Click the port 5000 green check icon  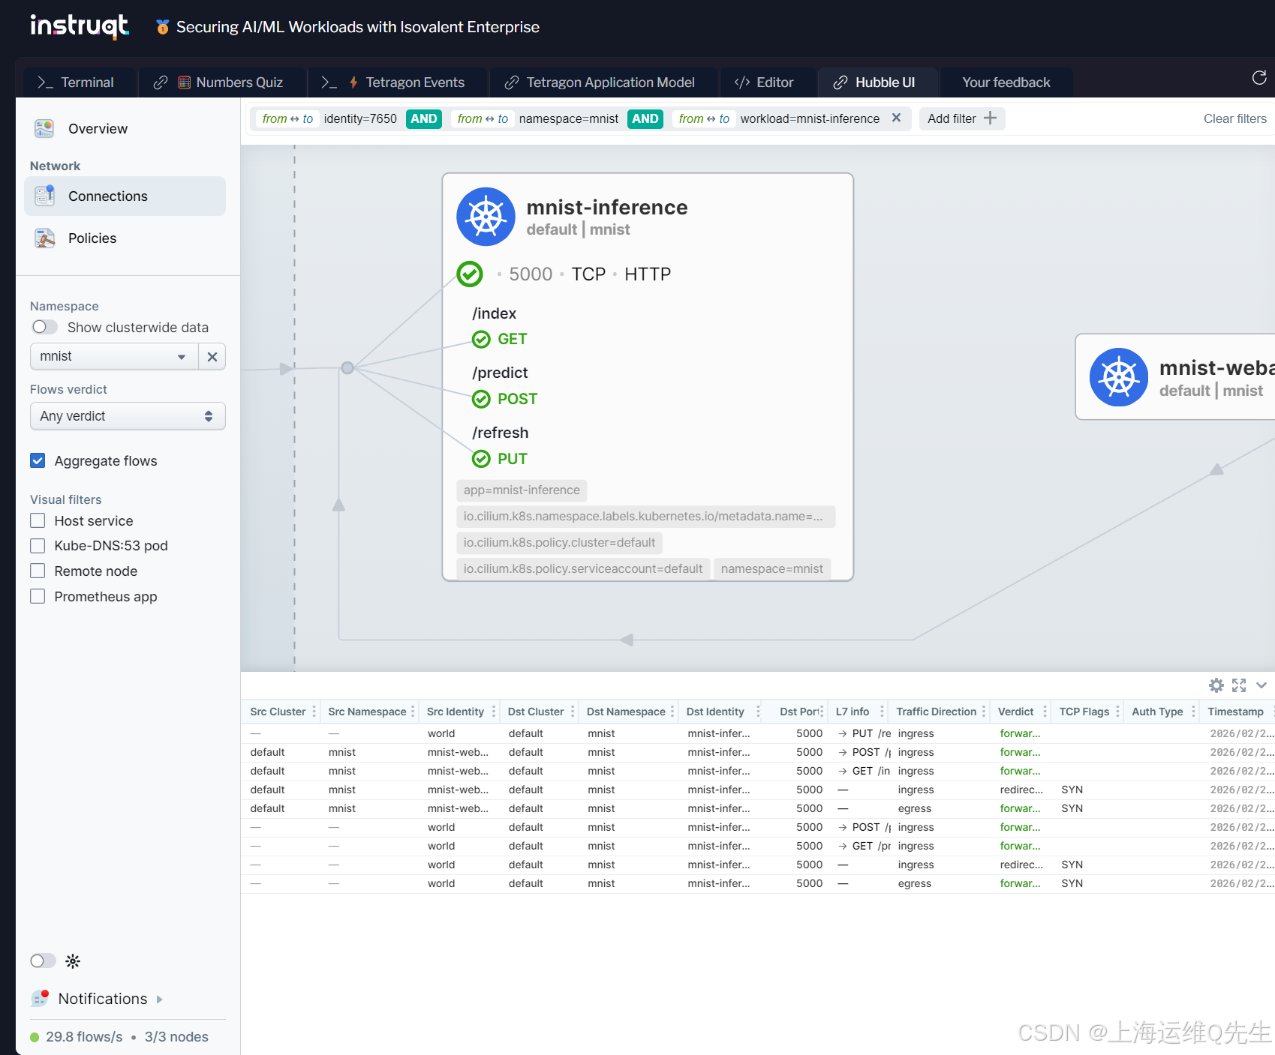coord(470,274)
